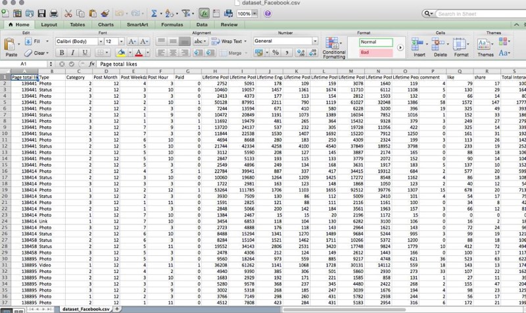Open the Charts ribbon tab
This screenshot has height=313, width=526.
point(105,24)
